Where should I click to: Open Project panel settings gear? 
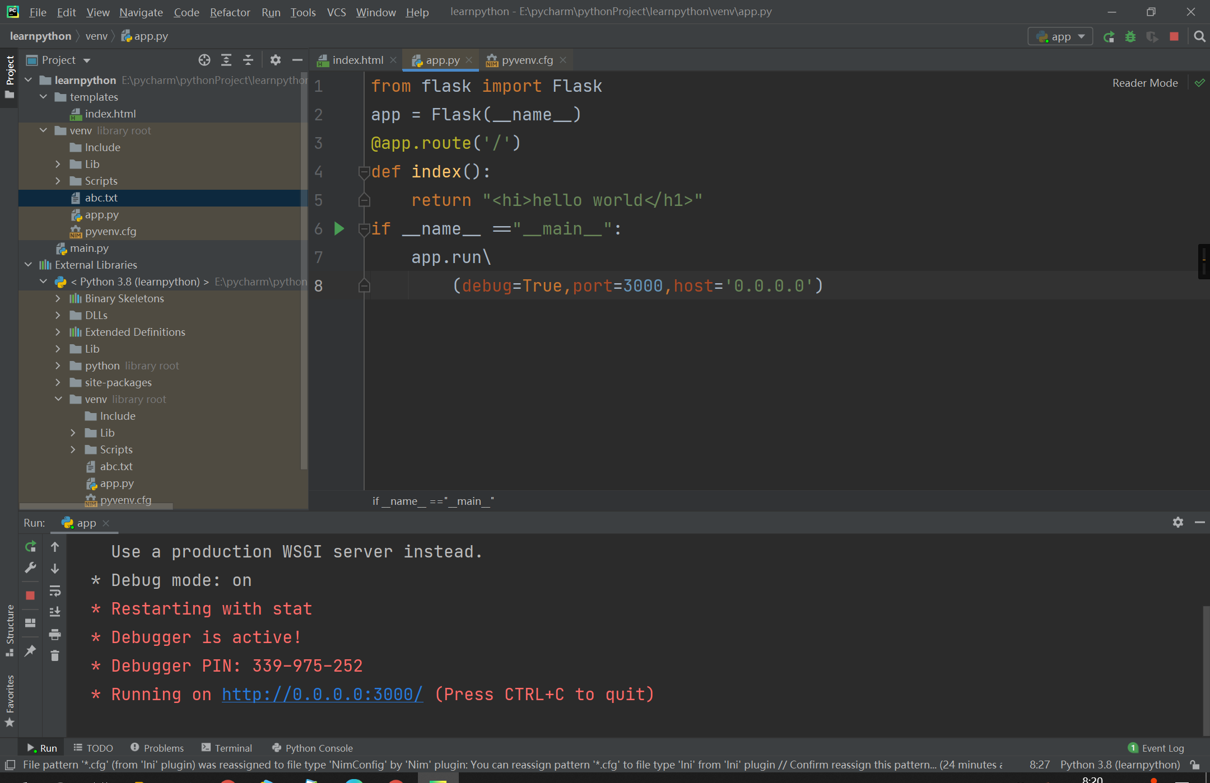(x=275, y=60)
